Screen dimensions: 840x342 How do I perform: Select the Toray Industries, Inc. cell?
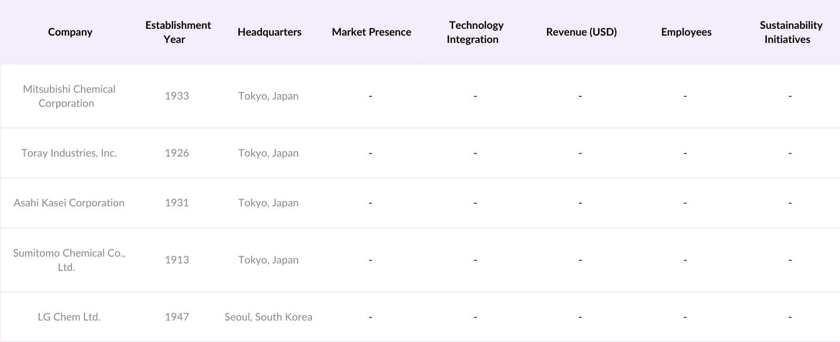pyautogui.click(x=69, y=153)
